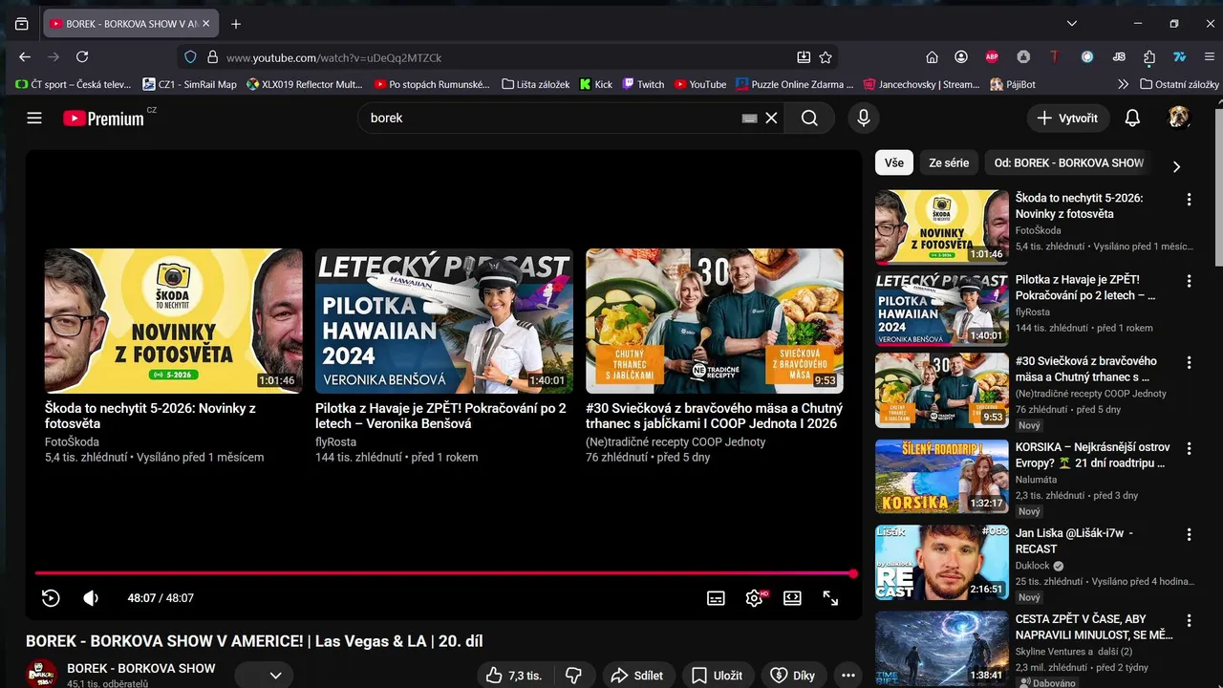Open options for CESTA ZPĚT V ČASE video
Viewport: 1223px width, 688px height.
[x=1190, y=620]
